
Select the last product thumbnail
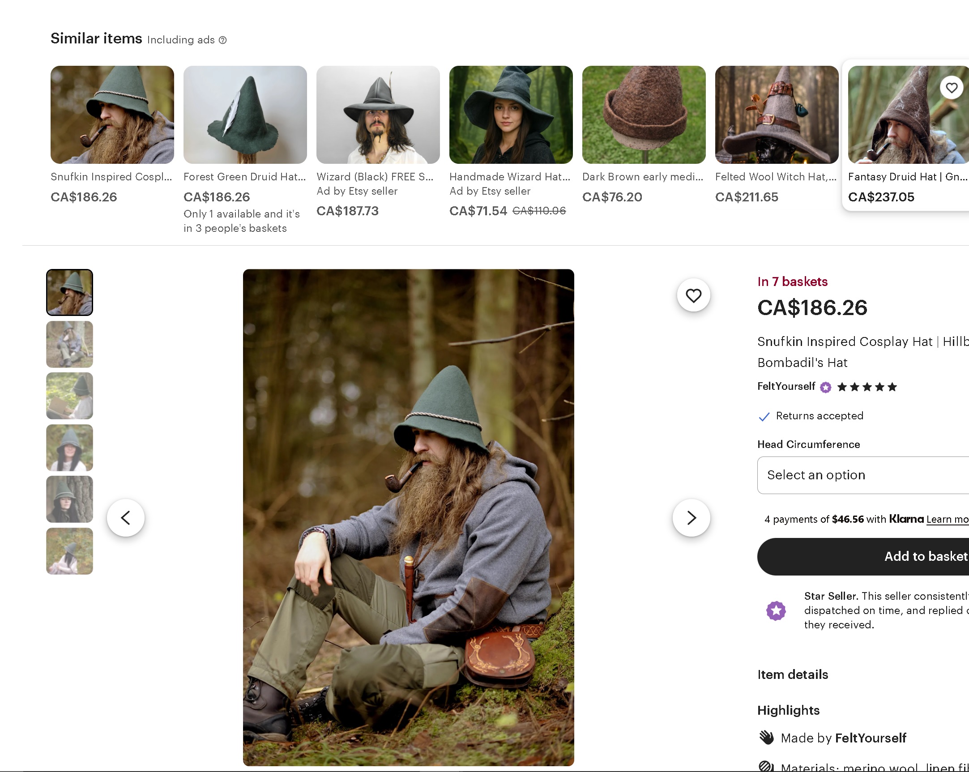tap(70, 551)
